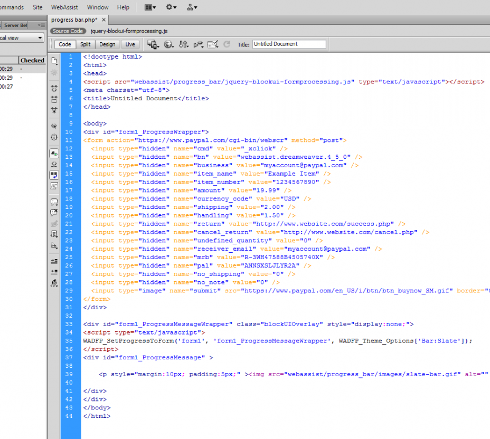Click Check Browser Compatibility icon
The width and height of the screenshot is (490, 439).
[x=213, y=44]
